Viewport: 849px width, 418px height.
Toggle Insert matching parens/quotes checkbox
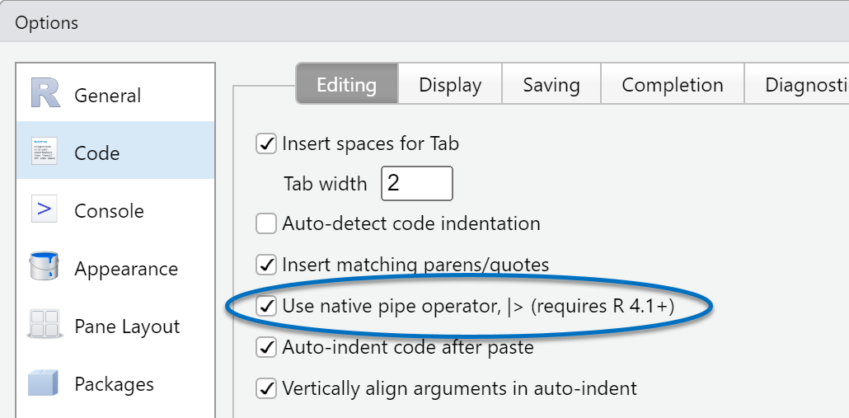(266, 265)
